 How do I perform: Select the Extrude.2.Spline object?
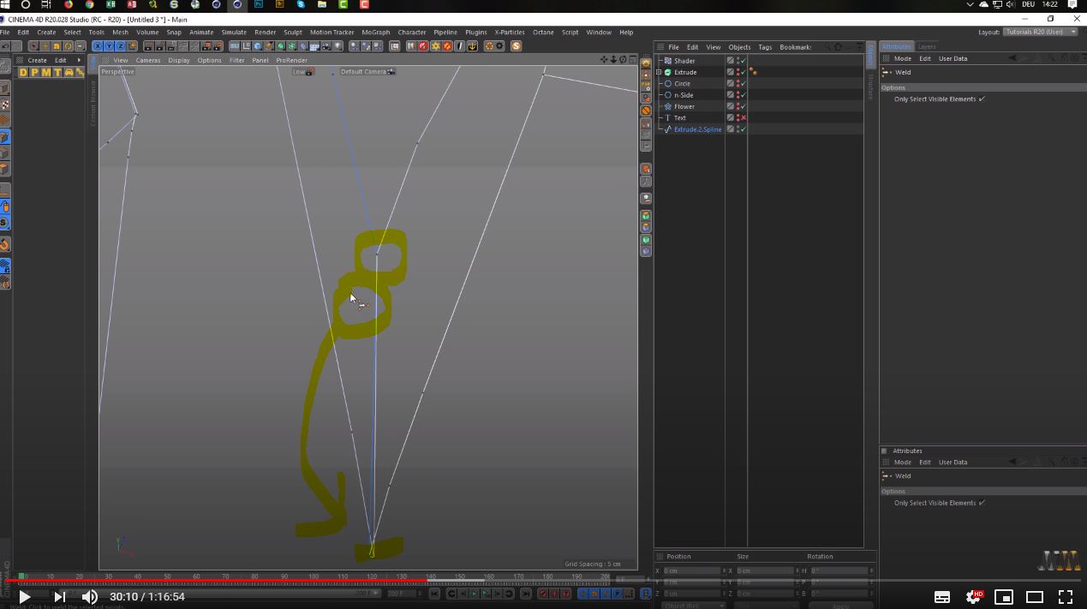698,129
